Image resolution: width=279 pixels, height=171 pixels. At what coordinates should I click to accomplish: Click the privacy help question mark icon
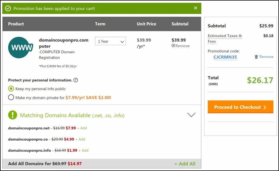[x=75, y=80]
